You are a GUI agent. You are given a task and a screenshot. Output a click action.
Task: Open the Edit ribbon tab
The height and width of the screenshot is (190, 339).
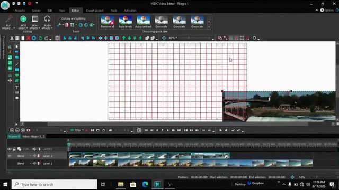pos(50,11)
